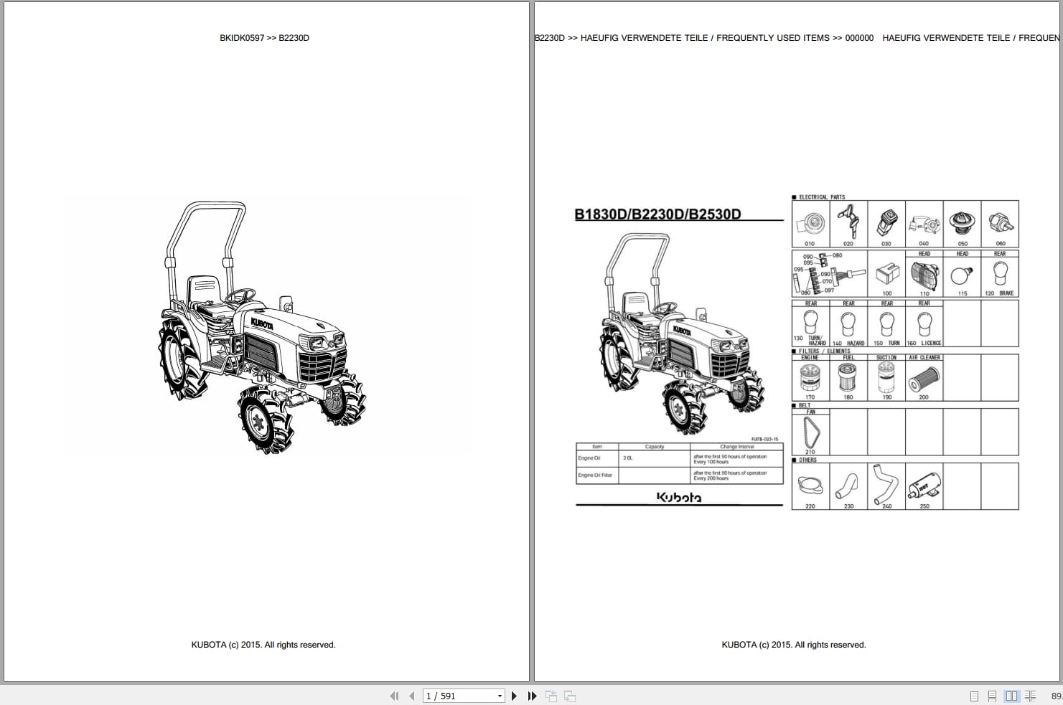Switch to single page view

point(974,696)
